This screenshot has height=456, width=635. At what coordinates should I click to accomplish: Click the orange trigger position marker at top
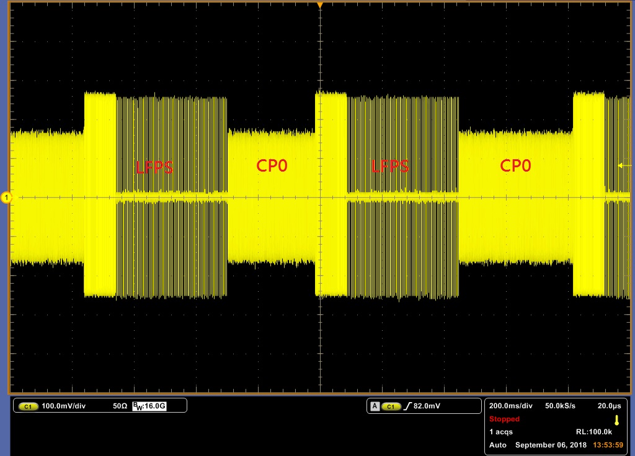(320, 5)
